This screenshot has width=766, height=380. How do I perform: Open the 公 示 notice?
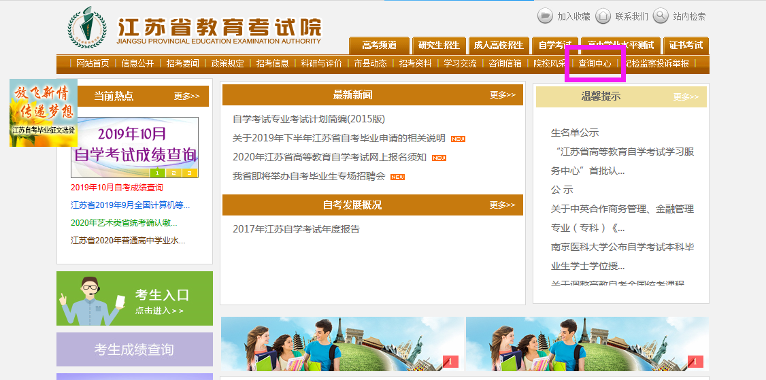562,190
